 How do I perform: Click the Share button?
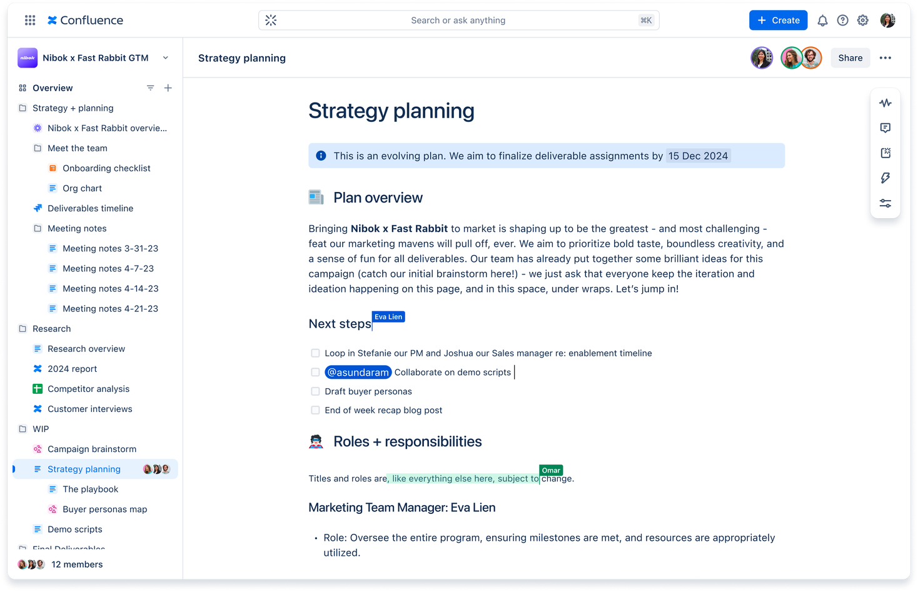850,58
